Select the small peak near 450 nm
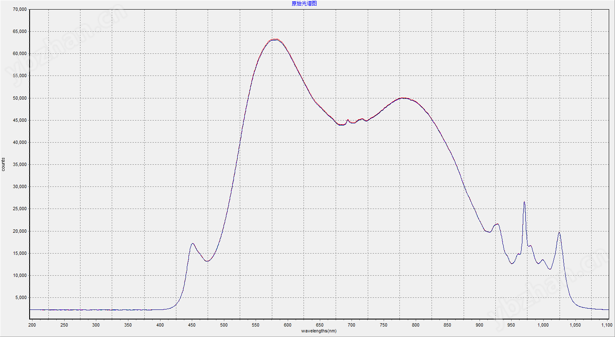 click(192, 244)
